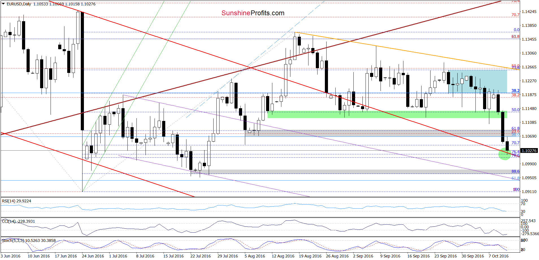The image size is (539, 260).
Task: Click date label 29 Jul 2016
Action: (x=228, y=256)
